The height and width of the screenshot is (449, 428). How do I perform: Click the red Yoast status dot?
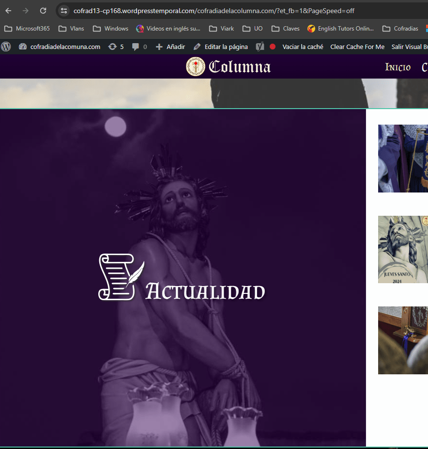point(273,47)
